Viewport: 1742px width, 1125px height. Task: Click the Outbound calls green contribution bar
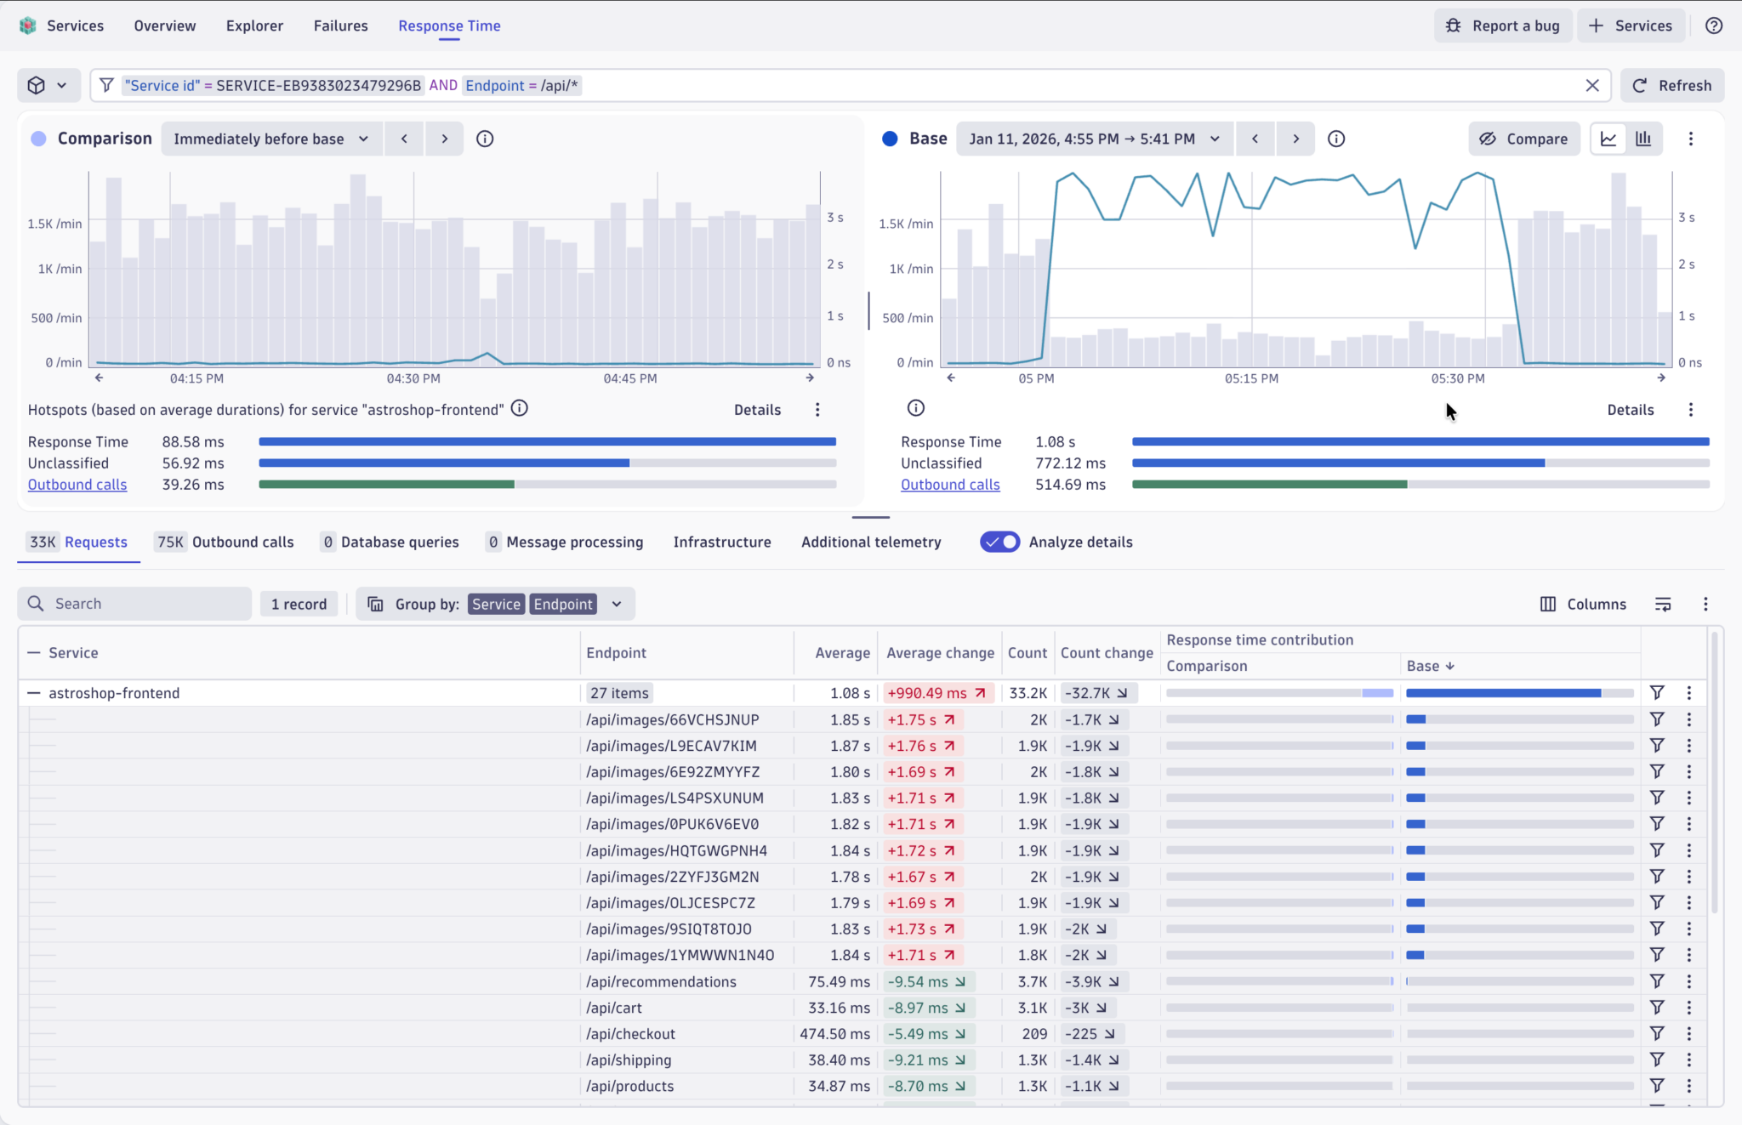387,485
